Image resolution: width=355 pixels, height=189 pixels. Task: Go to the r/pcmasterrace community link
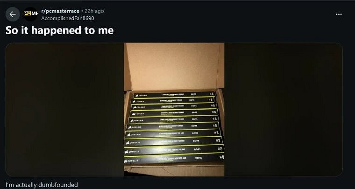[x=60, y=11]
